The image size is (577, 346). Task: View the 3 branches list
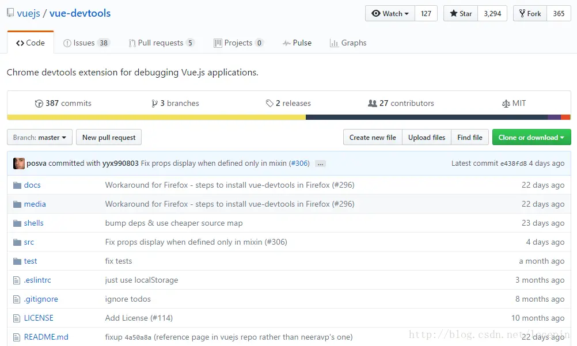pos(175,104)
